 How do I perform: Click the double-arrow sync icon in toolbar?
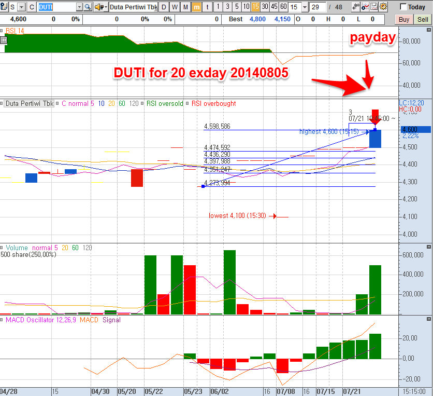(x=356, y=7)
